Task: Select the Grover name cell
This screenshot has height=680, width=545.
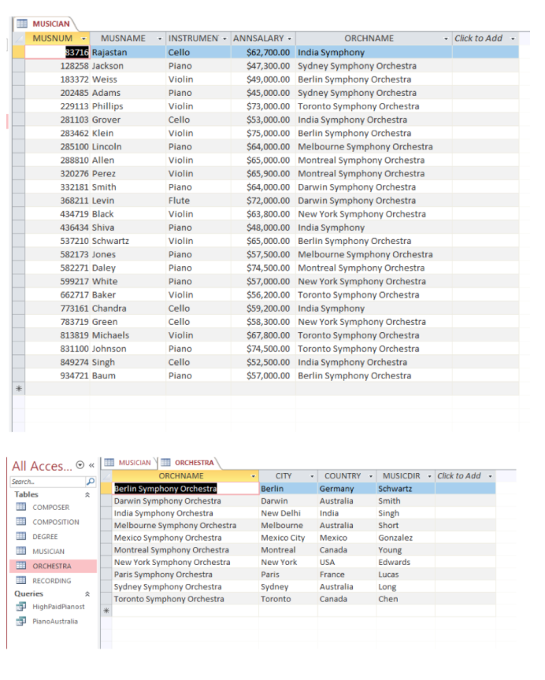Action: tap(128, 120)
